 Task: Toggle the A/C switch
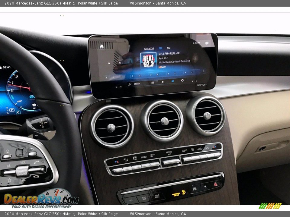click(211, 156)
